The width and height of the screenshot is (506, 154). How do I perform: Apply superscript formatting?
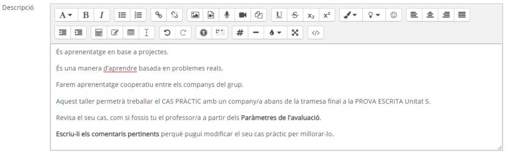tap(326, 15)
